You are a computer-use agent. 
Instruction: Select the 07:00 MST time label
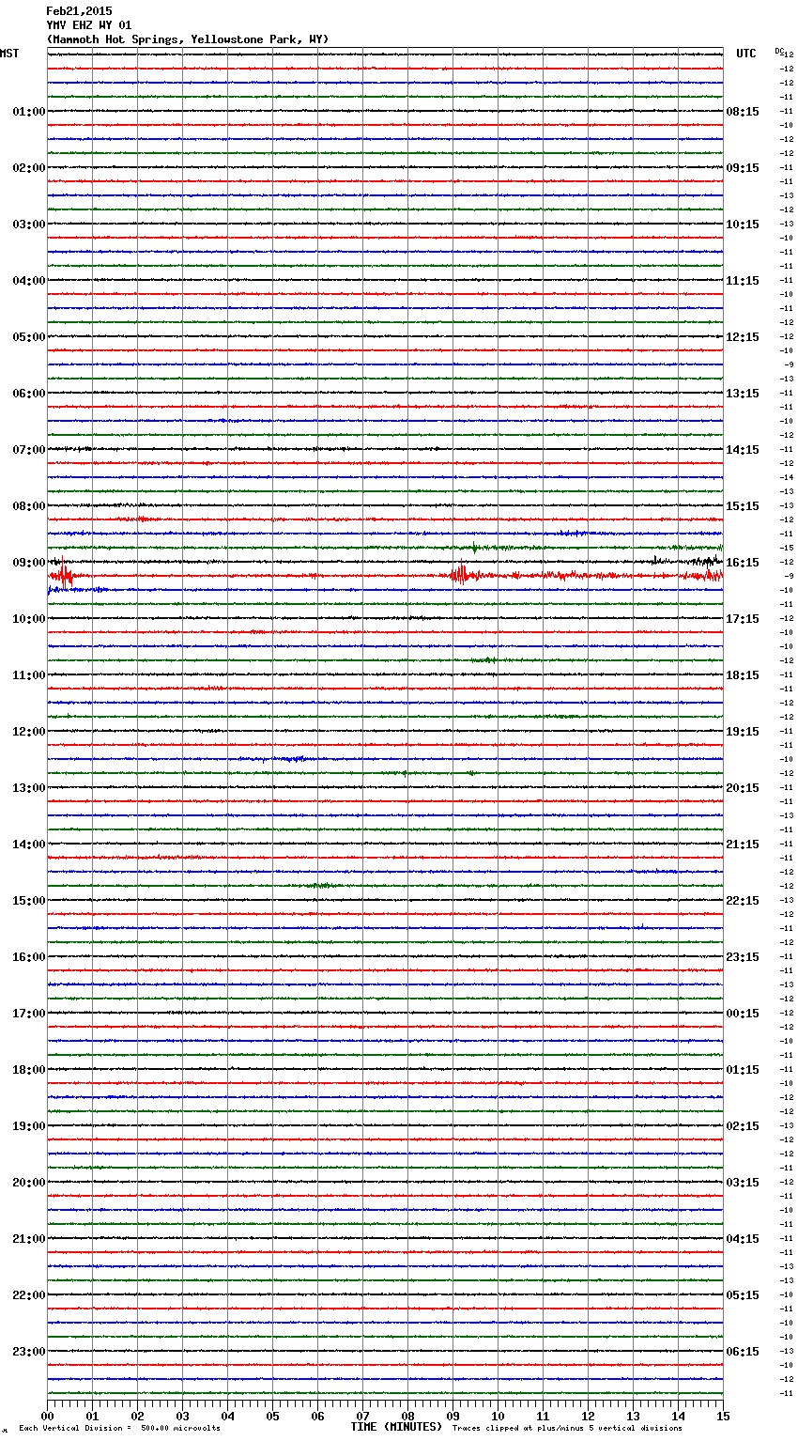coord(29,450)
